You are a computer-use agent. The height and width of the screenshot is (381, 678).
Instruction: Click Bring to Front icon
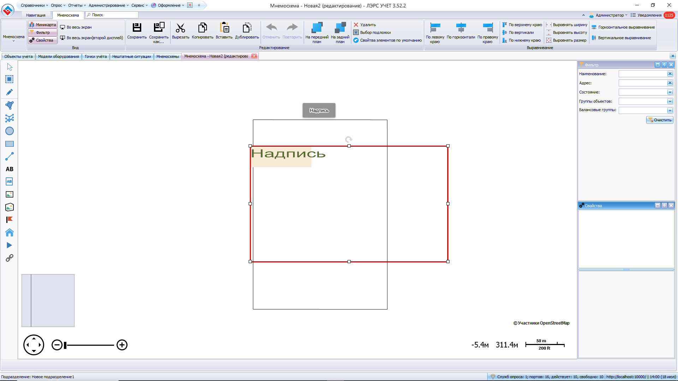click(x=317, y=28)
